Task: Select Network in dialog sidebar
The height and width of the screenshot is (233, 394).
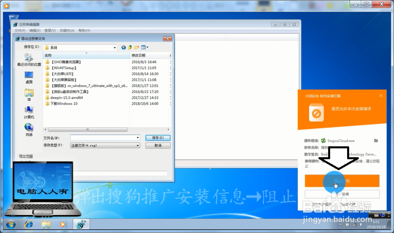Action: (29, 130)
